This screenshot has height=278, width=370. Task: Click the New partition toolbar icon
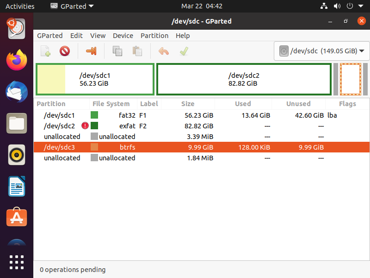tap(45, 51)
